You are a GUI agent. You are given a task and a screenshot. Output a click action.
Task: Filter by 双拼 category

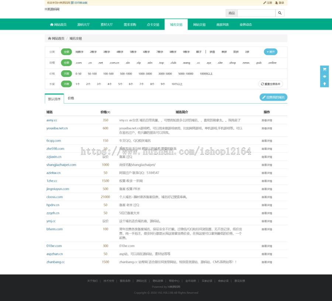236,52
